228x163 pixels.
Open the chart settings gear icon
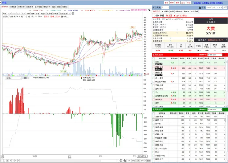pos(73,13)
